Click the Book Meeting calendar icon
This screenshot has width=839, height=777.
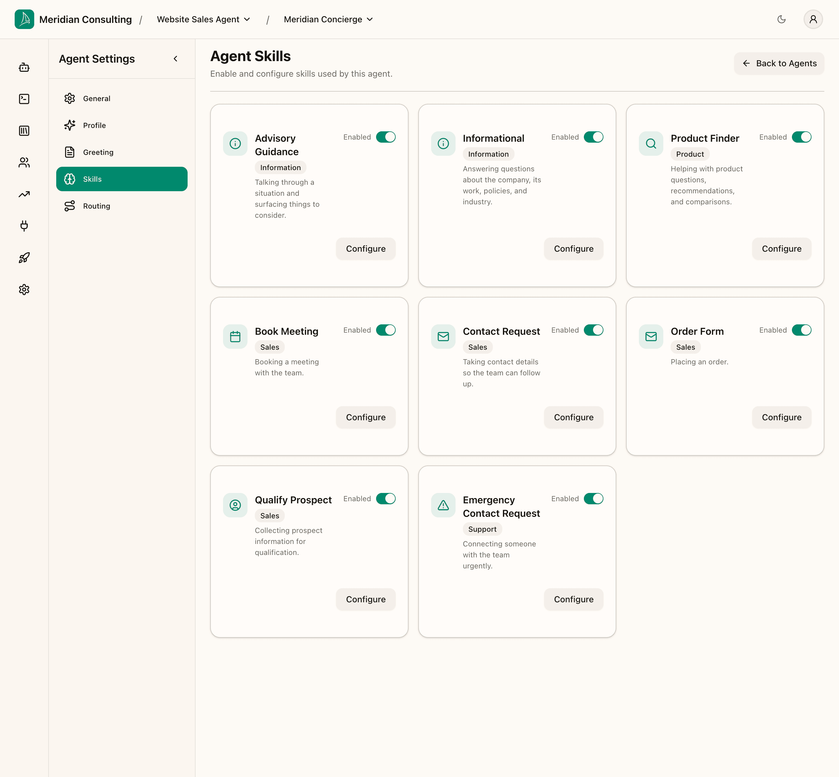pyautogui.click(x=235, y=337)
